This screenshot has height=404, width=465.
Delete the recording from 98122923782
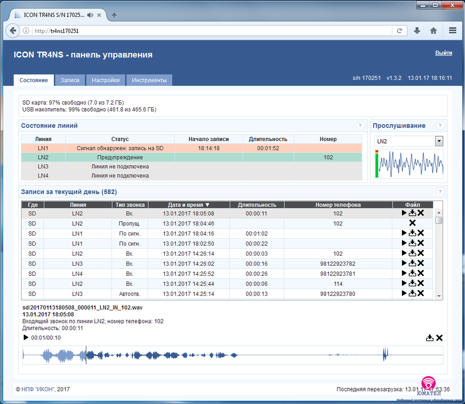(x=421, y=263)
